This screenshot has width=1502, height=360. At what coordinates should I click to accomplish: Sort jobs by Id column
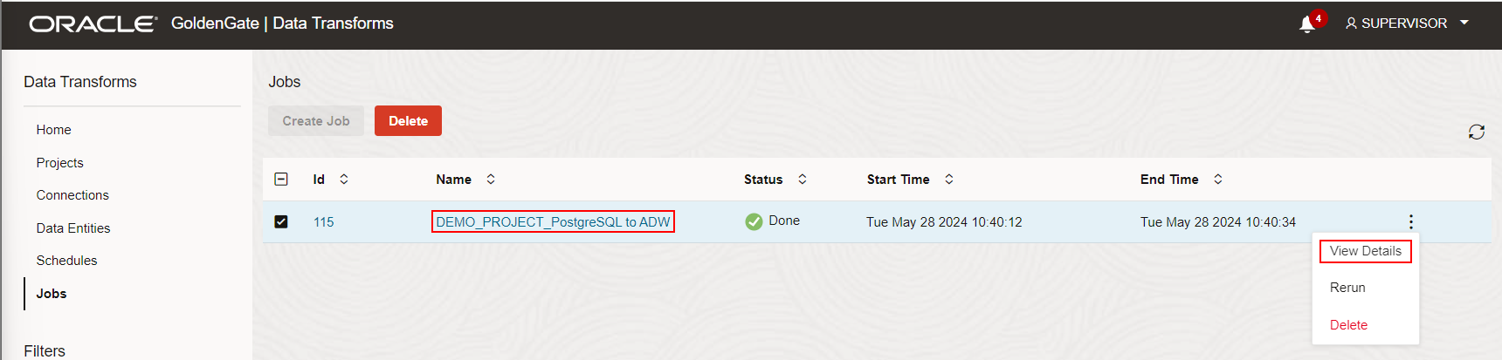(x=344, y=179)
